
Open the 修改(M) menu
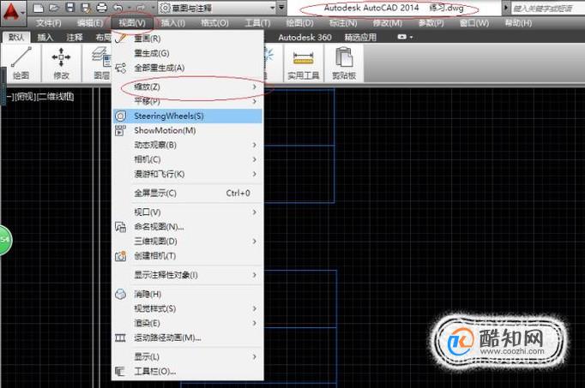click(x=388, y=23)
